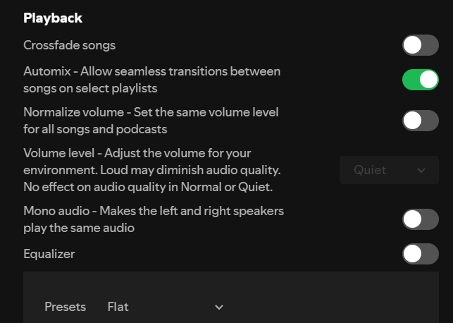Enable the Crossfade songs toggle

(x=420, y=45)
